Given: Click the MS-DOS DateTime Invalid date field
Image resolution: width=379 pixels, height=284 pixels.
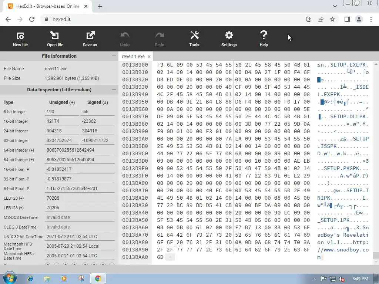Looking at the screenshot, I should (x=80, y=217).
